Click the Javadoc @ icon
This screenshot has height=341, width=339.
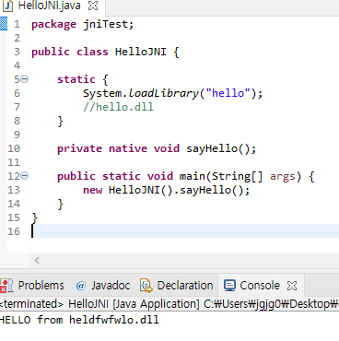(81, 286)
